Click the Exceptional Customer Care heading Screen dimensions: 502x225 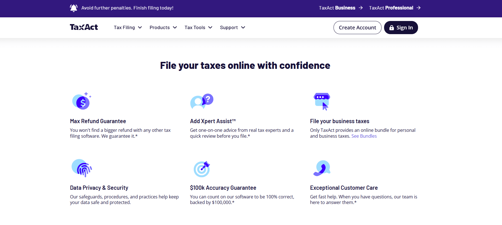pyautogui.click(x=344, y=188)
